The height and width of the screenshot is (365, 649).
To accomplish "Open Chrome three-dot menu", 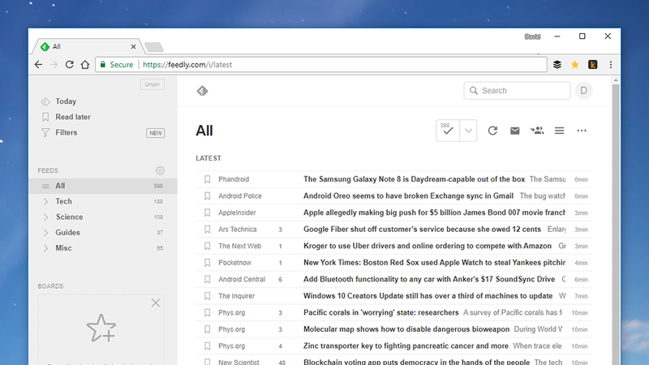I will click(611, 65).
